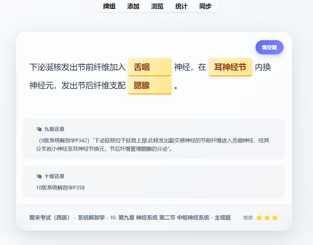Click the 同步 (Sync) menu item
Screen dimensions: 313x245
(205, 6)
